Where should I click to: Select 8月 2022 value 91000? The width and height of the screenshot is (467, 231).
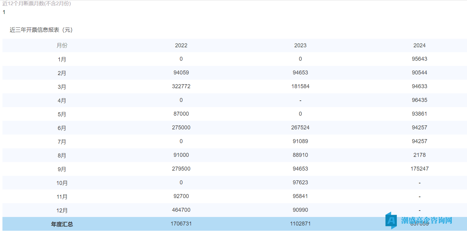tap(181, 155)
